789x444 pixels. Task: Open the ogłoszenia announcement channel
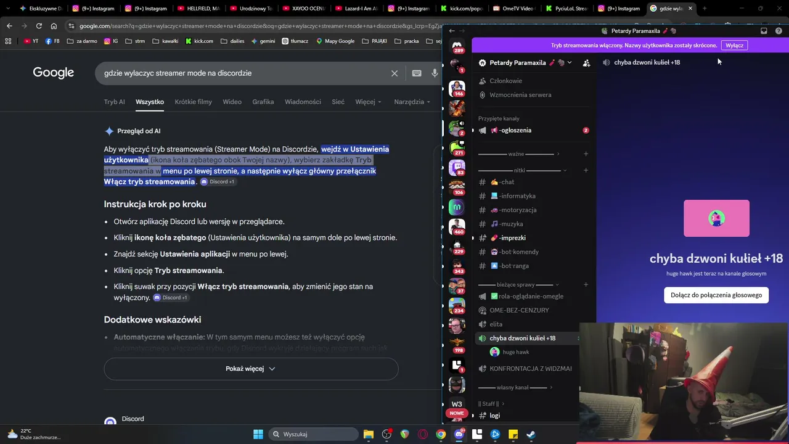[x=532, y=130]
